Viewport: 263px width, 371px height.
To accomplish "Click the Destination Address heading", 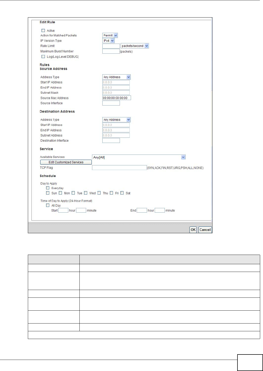I will 57,111.
